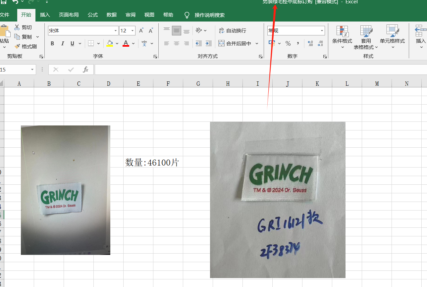This screenshot has height=287, width=427.
Task: Click the Cut scissors icon
Action: pos(17,27)
